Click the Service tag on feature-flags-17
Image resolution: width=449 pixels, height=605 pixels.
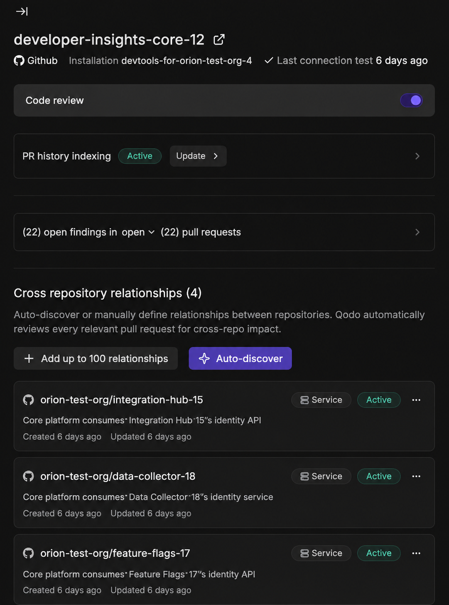(x=321, y=553)
